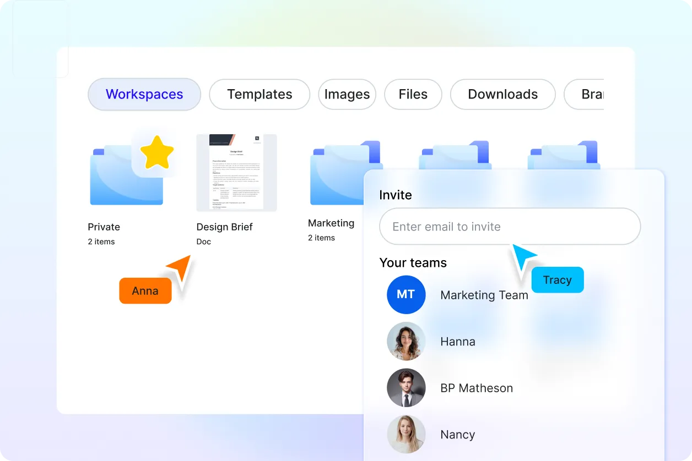
Task: Choose Marketing Team from your teams
Action: point(484,295)
